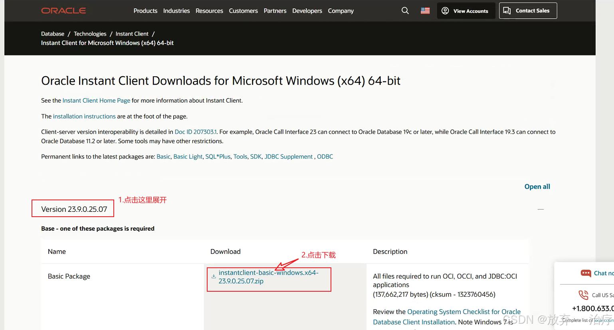Open View Accounts with the person icon
Screen dimensions: 614x330
click(x=445, y=11)
